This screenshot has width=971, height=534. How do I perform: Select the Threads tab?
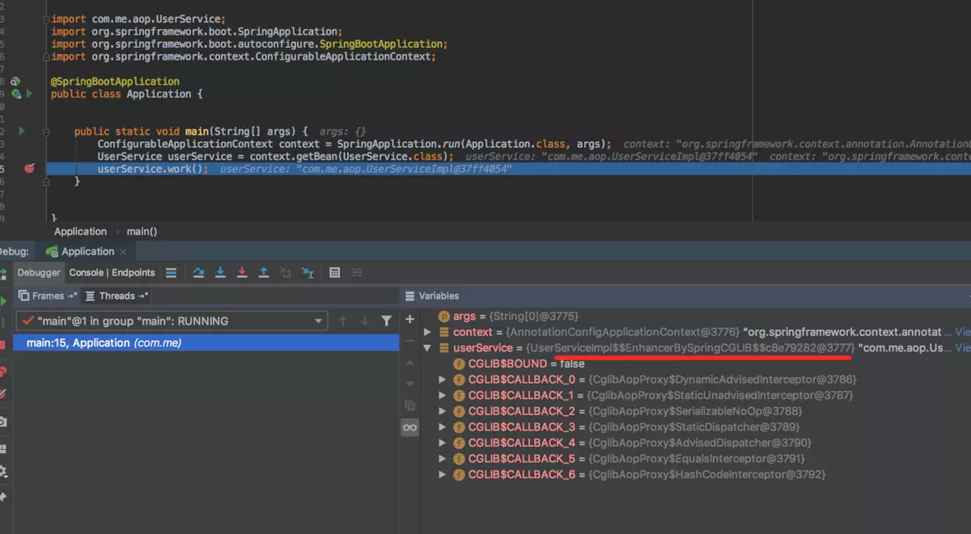pyautogui.click(x=117, y=296)
